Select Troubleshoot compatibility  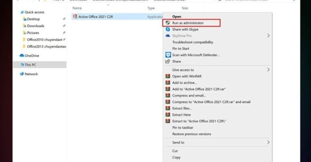[x=193, y=42]
